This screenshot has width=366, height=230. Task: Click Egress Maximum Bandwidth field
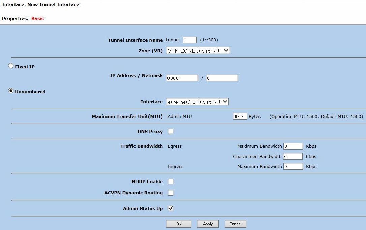[293, 146]
